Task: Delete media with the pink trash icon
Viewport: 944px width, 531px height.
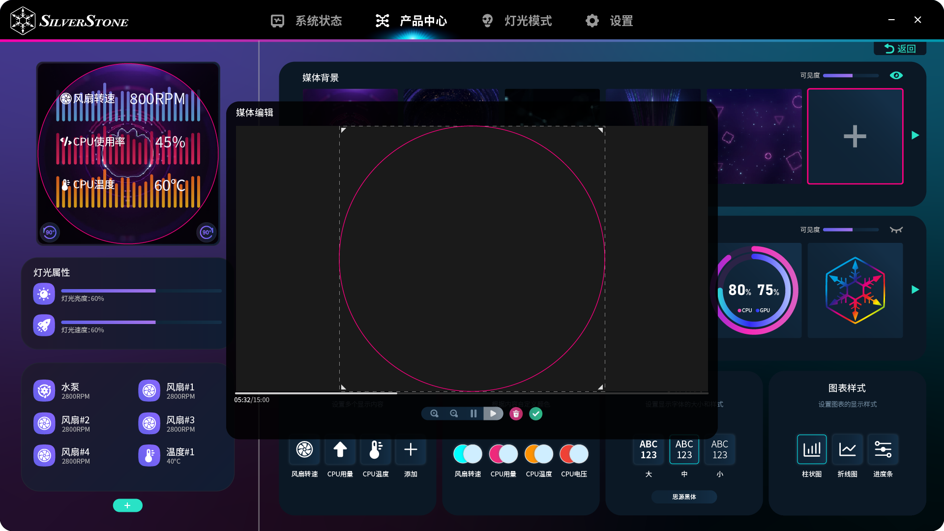Action: (516, 414)
